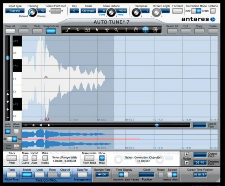
Task: Toggle the All / Tie switch
Action: [x=12, y=139]
